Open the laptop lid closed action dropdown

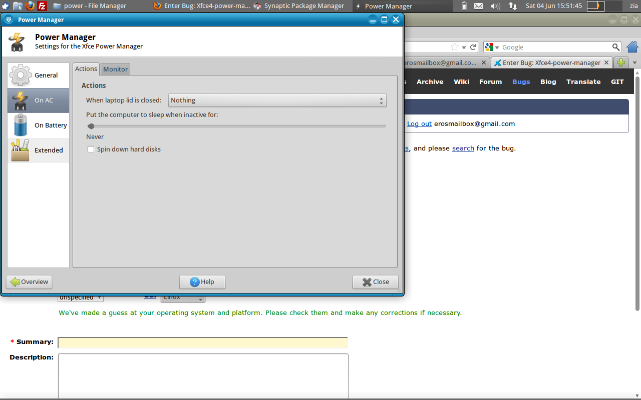(277, 100)
